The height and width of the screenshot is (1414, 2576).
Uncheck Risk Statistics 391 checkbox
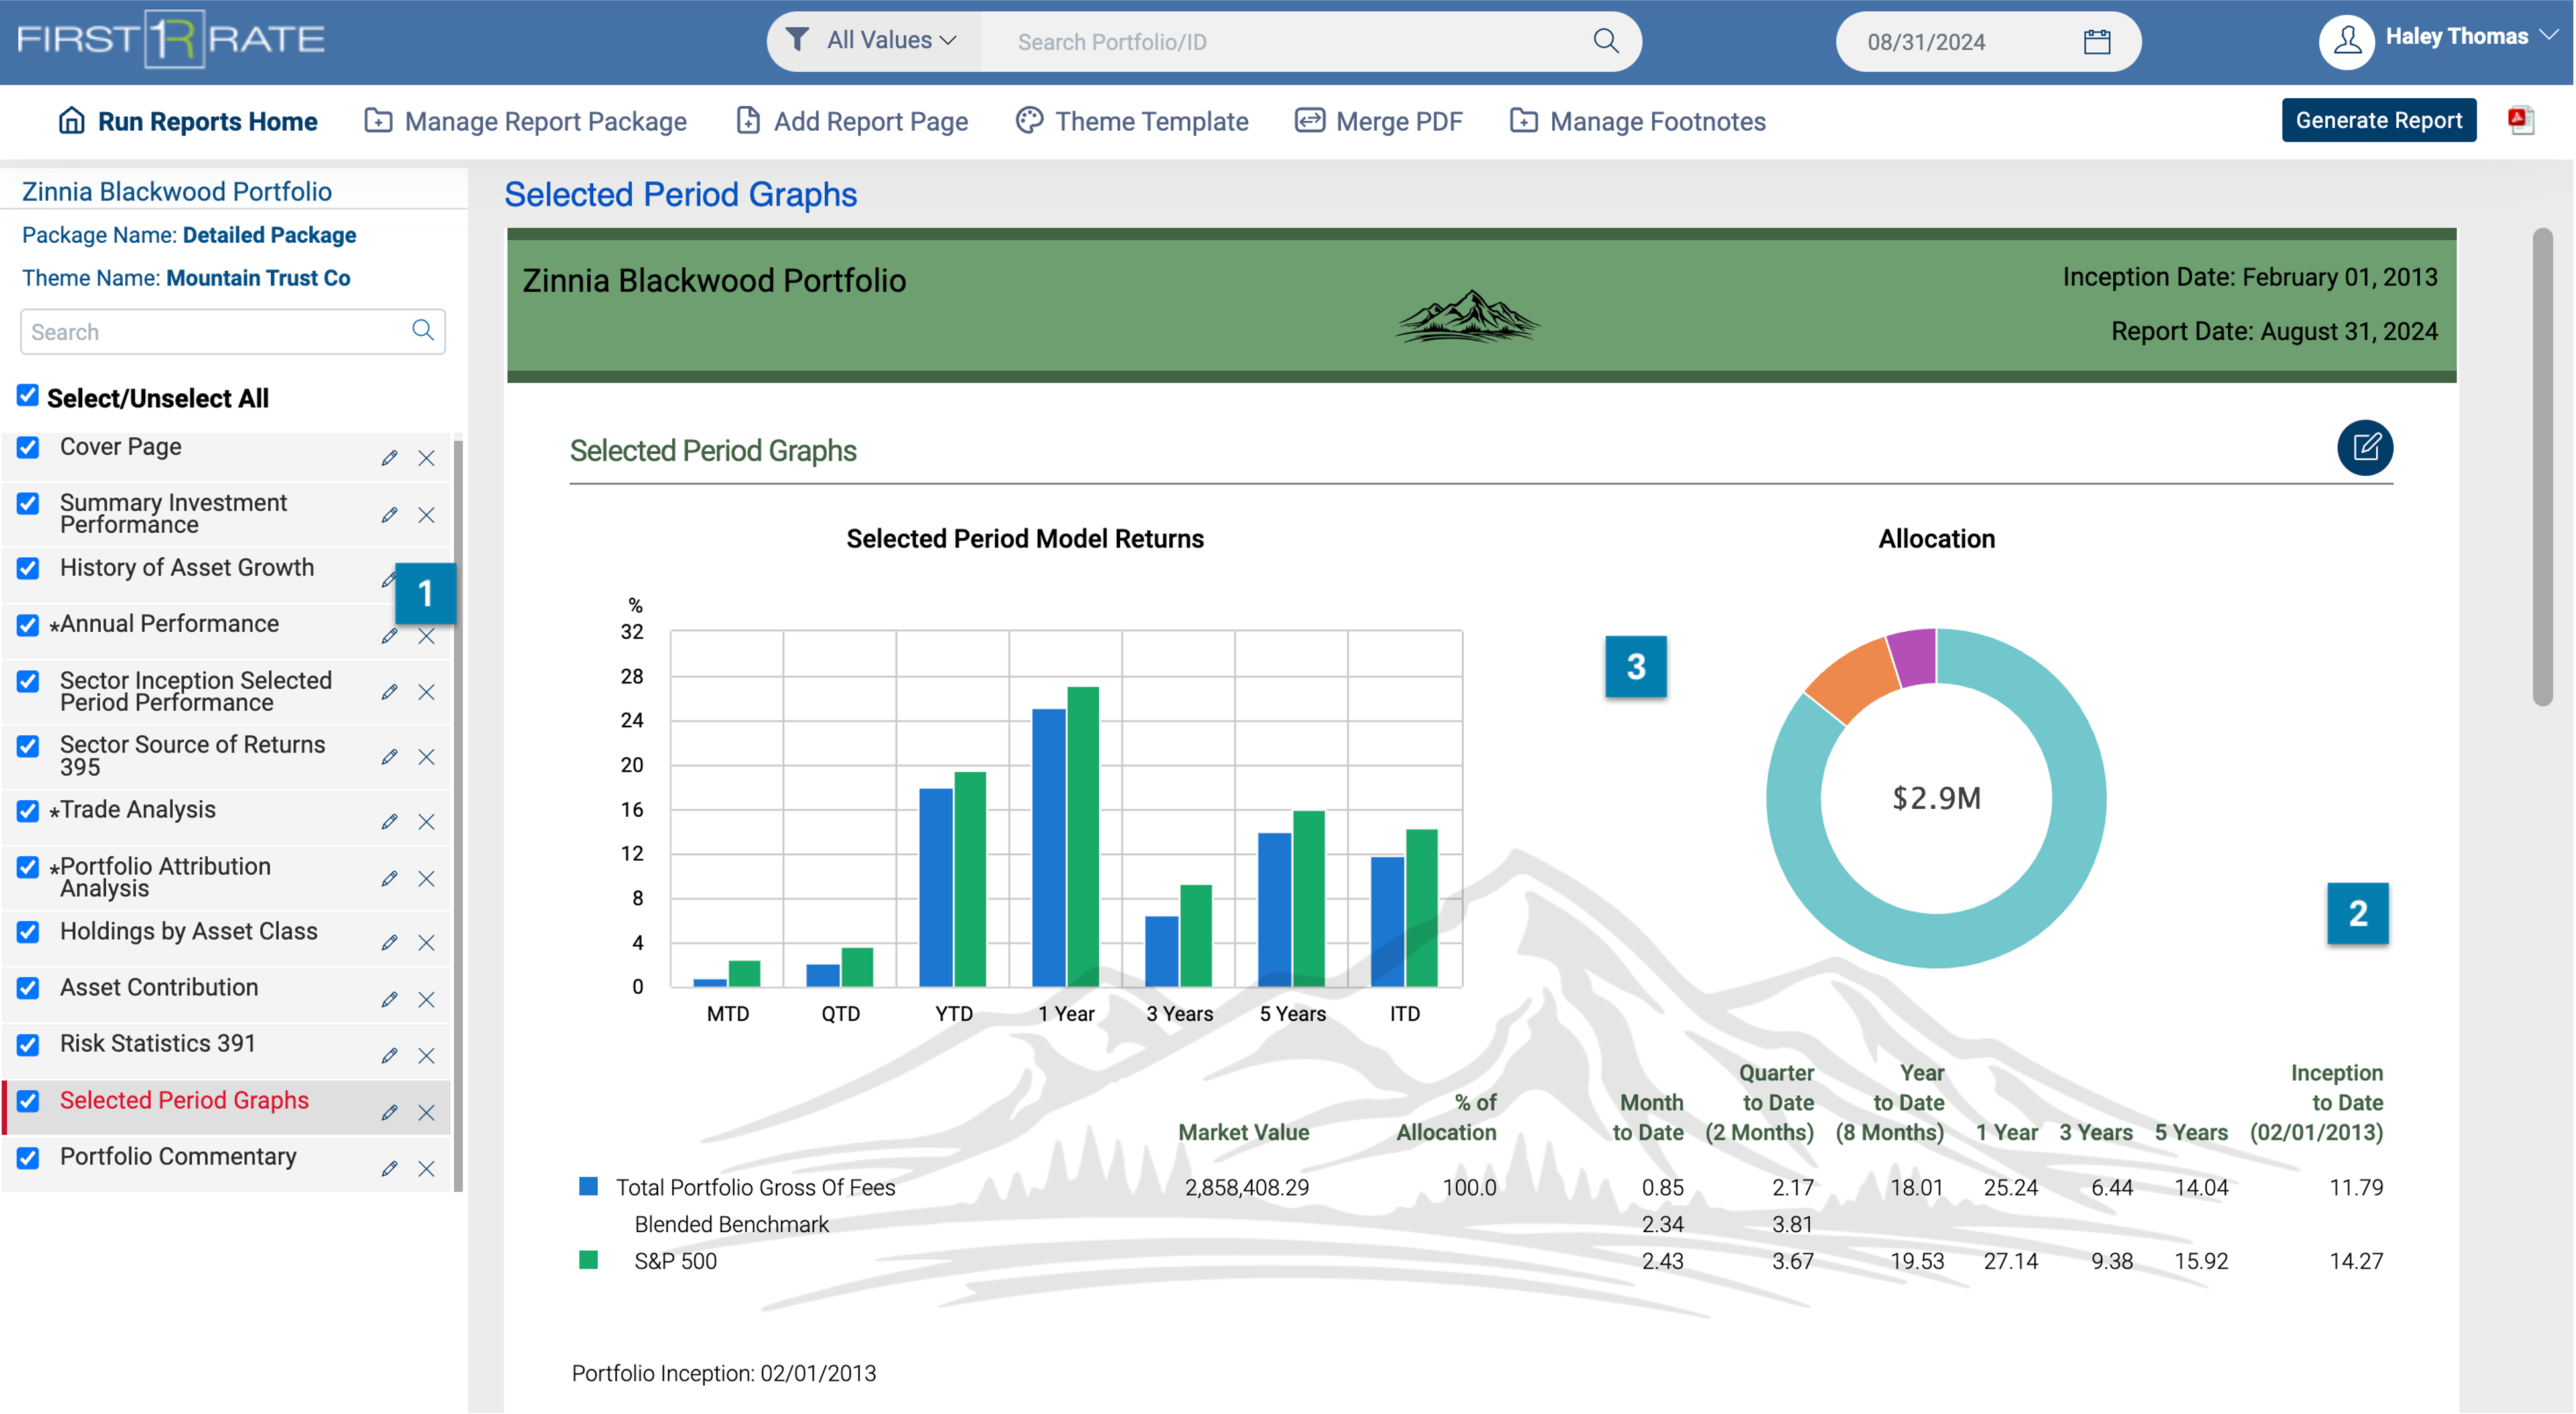28,1044
